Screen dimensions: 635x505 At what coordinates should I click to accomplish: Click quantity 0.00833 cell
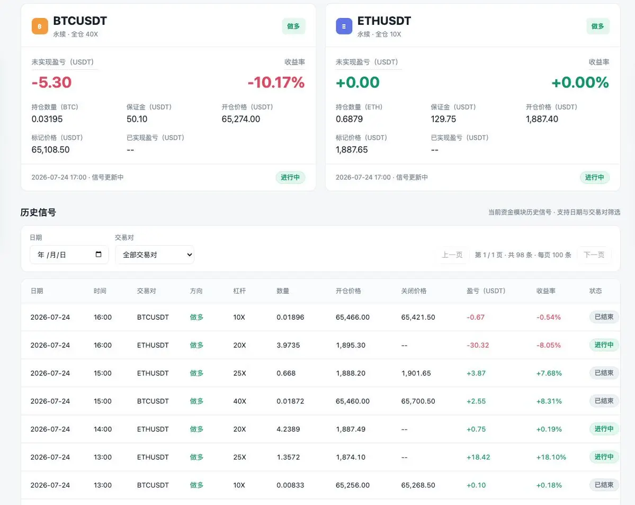click(290, 485)
